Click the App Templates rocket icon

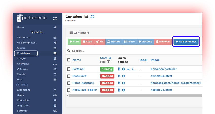[x=55, y=43]
